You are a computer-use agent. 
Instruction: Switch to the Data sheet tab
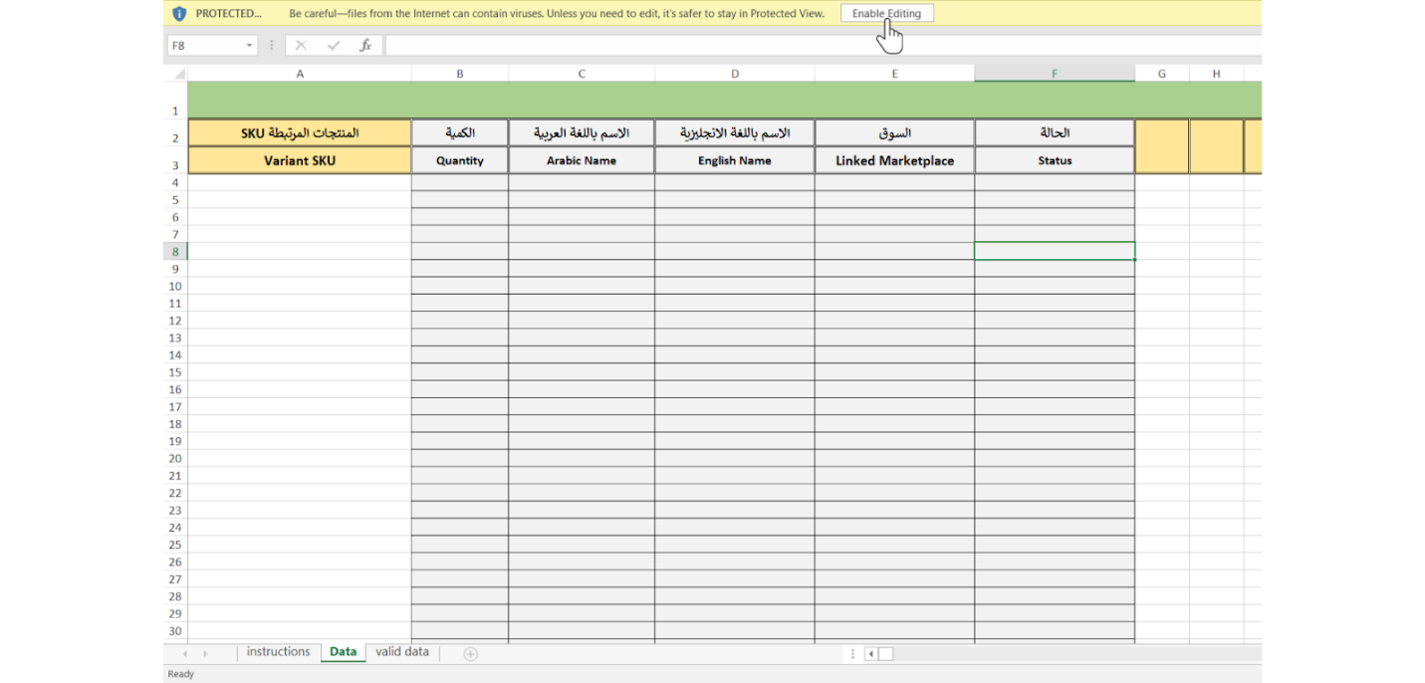[343, 652]
